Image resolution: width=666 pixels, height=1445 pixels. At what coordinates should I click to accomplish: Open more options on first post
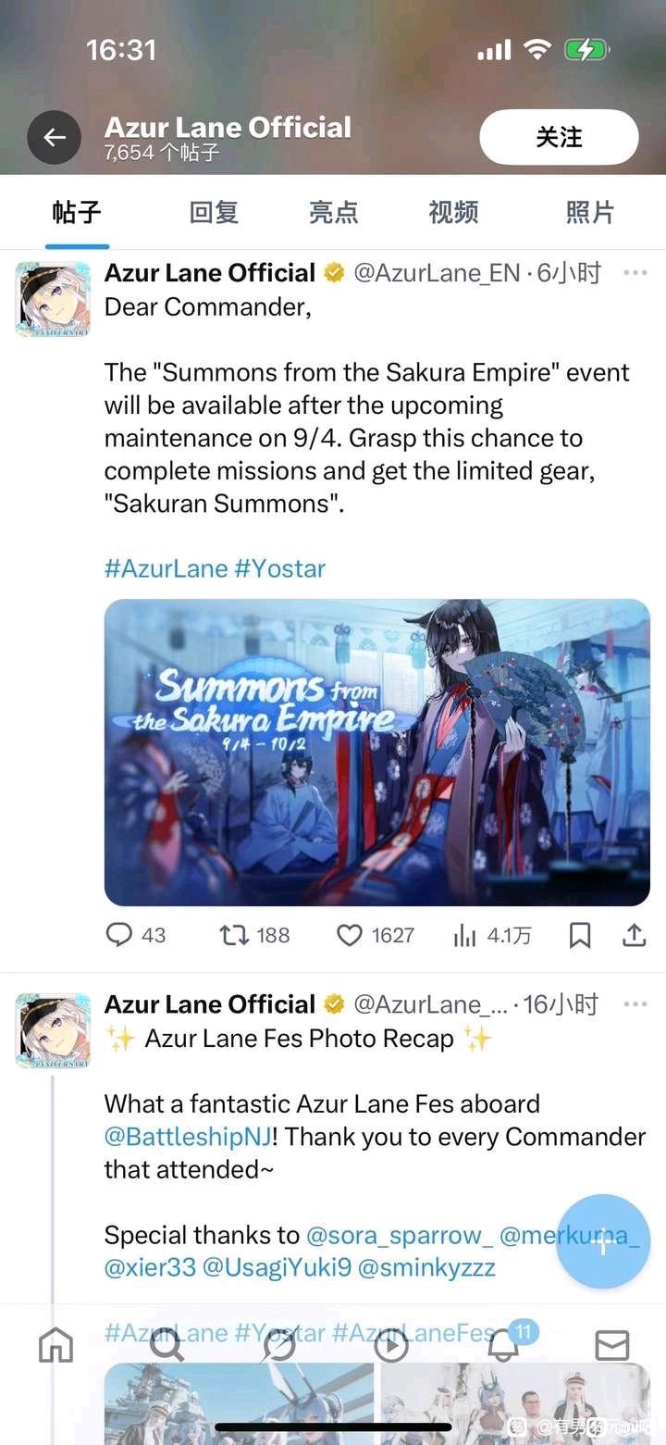[x=635, y=273]
